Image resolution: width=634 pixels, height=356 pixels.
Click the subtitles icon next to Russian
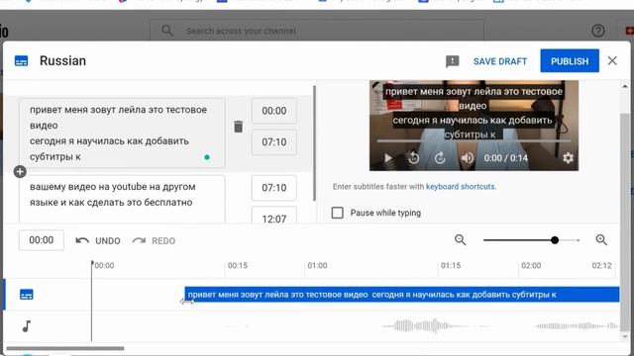(21, 61)
